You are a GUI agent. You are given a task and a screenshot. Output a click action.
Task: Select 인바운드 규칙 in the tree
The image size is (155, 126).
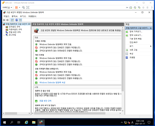point(14,27)
